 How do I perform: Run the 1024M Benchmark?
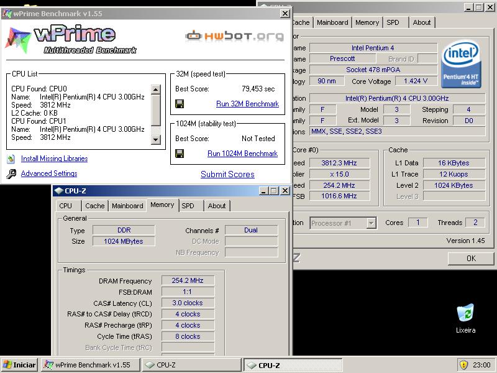tap(242, 154)
